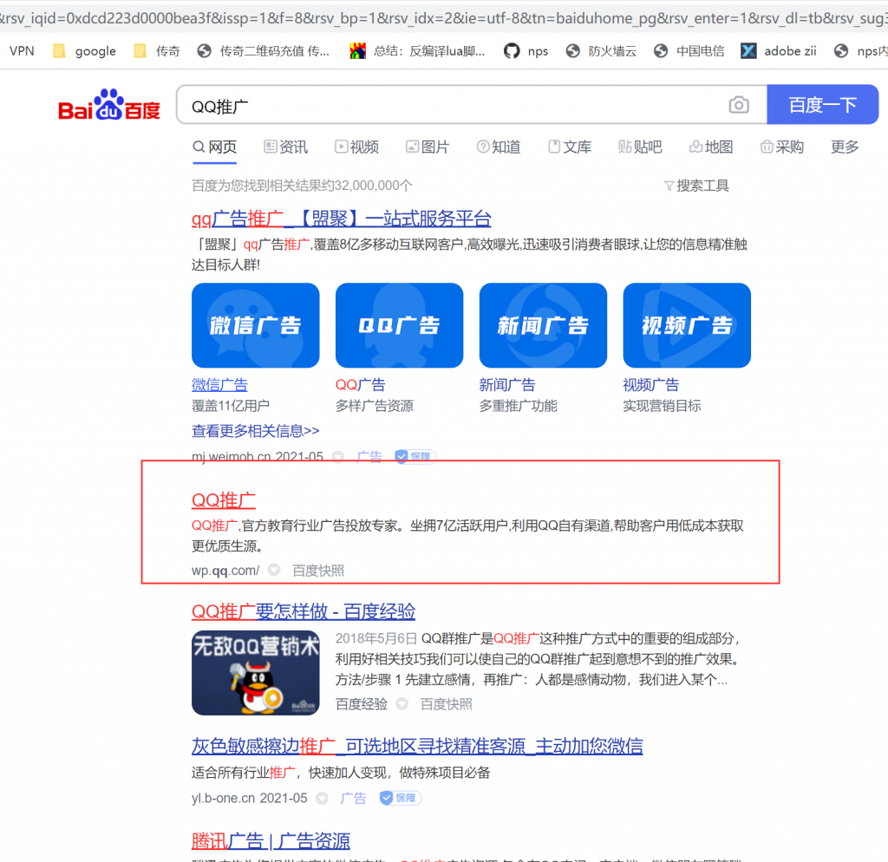Open the google bookmark folder
888x862 pixels.
point(85,51)
